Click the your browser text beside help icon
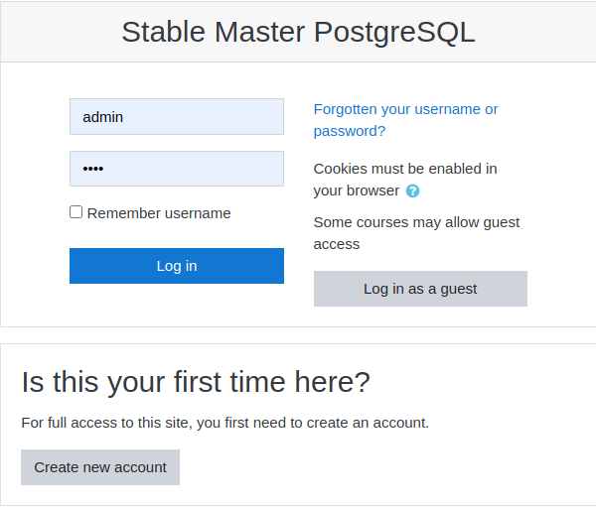This screenshot has height=507, width=596. tap(357, 190)
